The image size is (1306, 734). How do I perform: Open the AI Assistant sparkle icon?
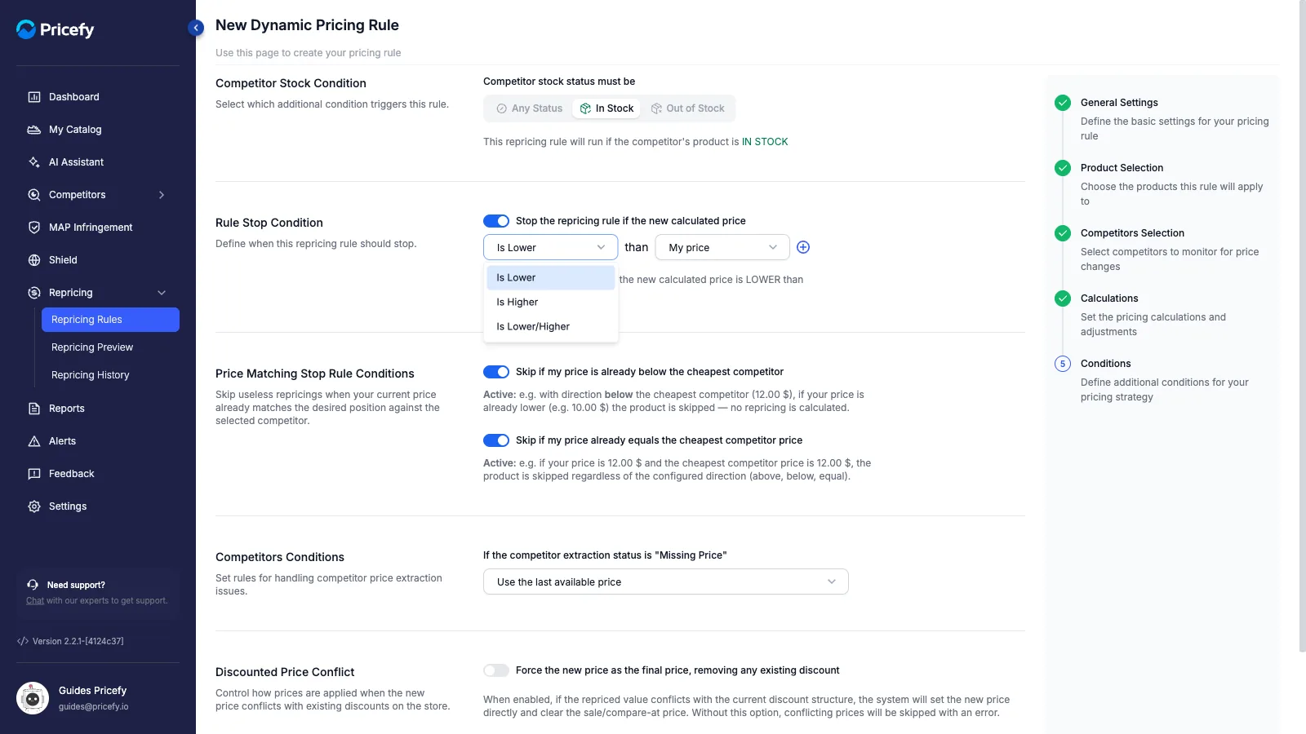(34, 162)
